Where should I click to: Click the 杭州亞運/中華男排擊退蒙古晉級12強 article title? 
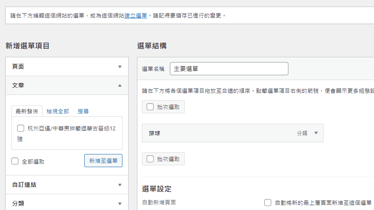66,134
